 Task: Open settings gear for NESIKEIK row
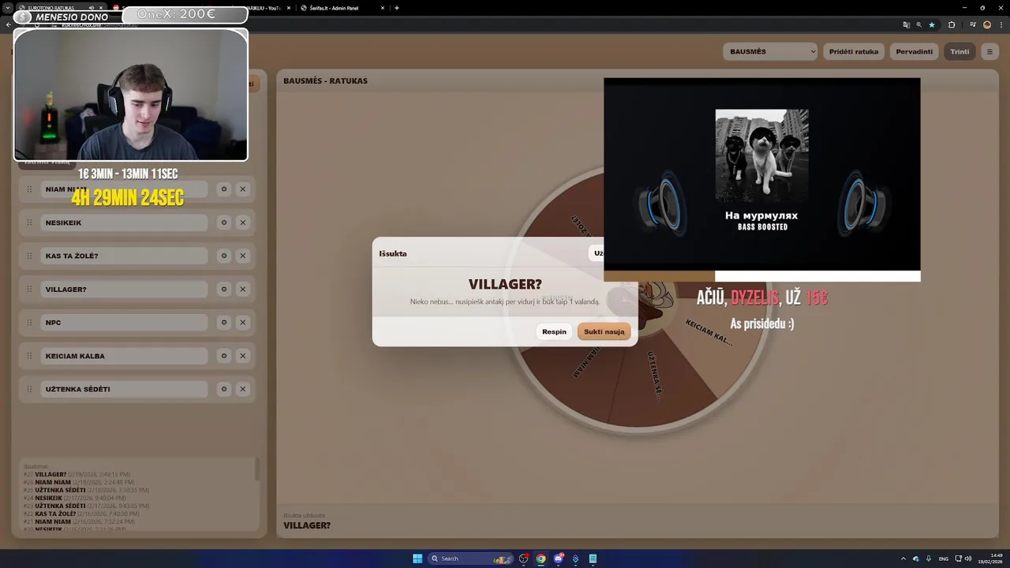pyautogui.click(x=224, y=222)
